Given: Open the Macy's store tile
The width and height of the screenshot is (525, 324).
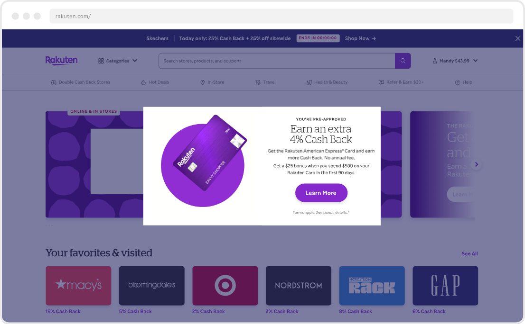Looking at the screenshot, I should point(78,286).
